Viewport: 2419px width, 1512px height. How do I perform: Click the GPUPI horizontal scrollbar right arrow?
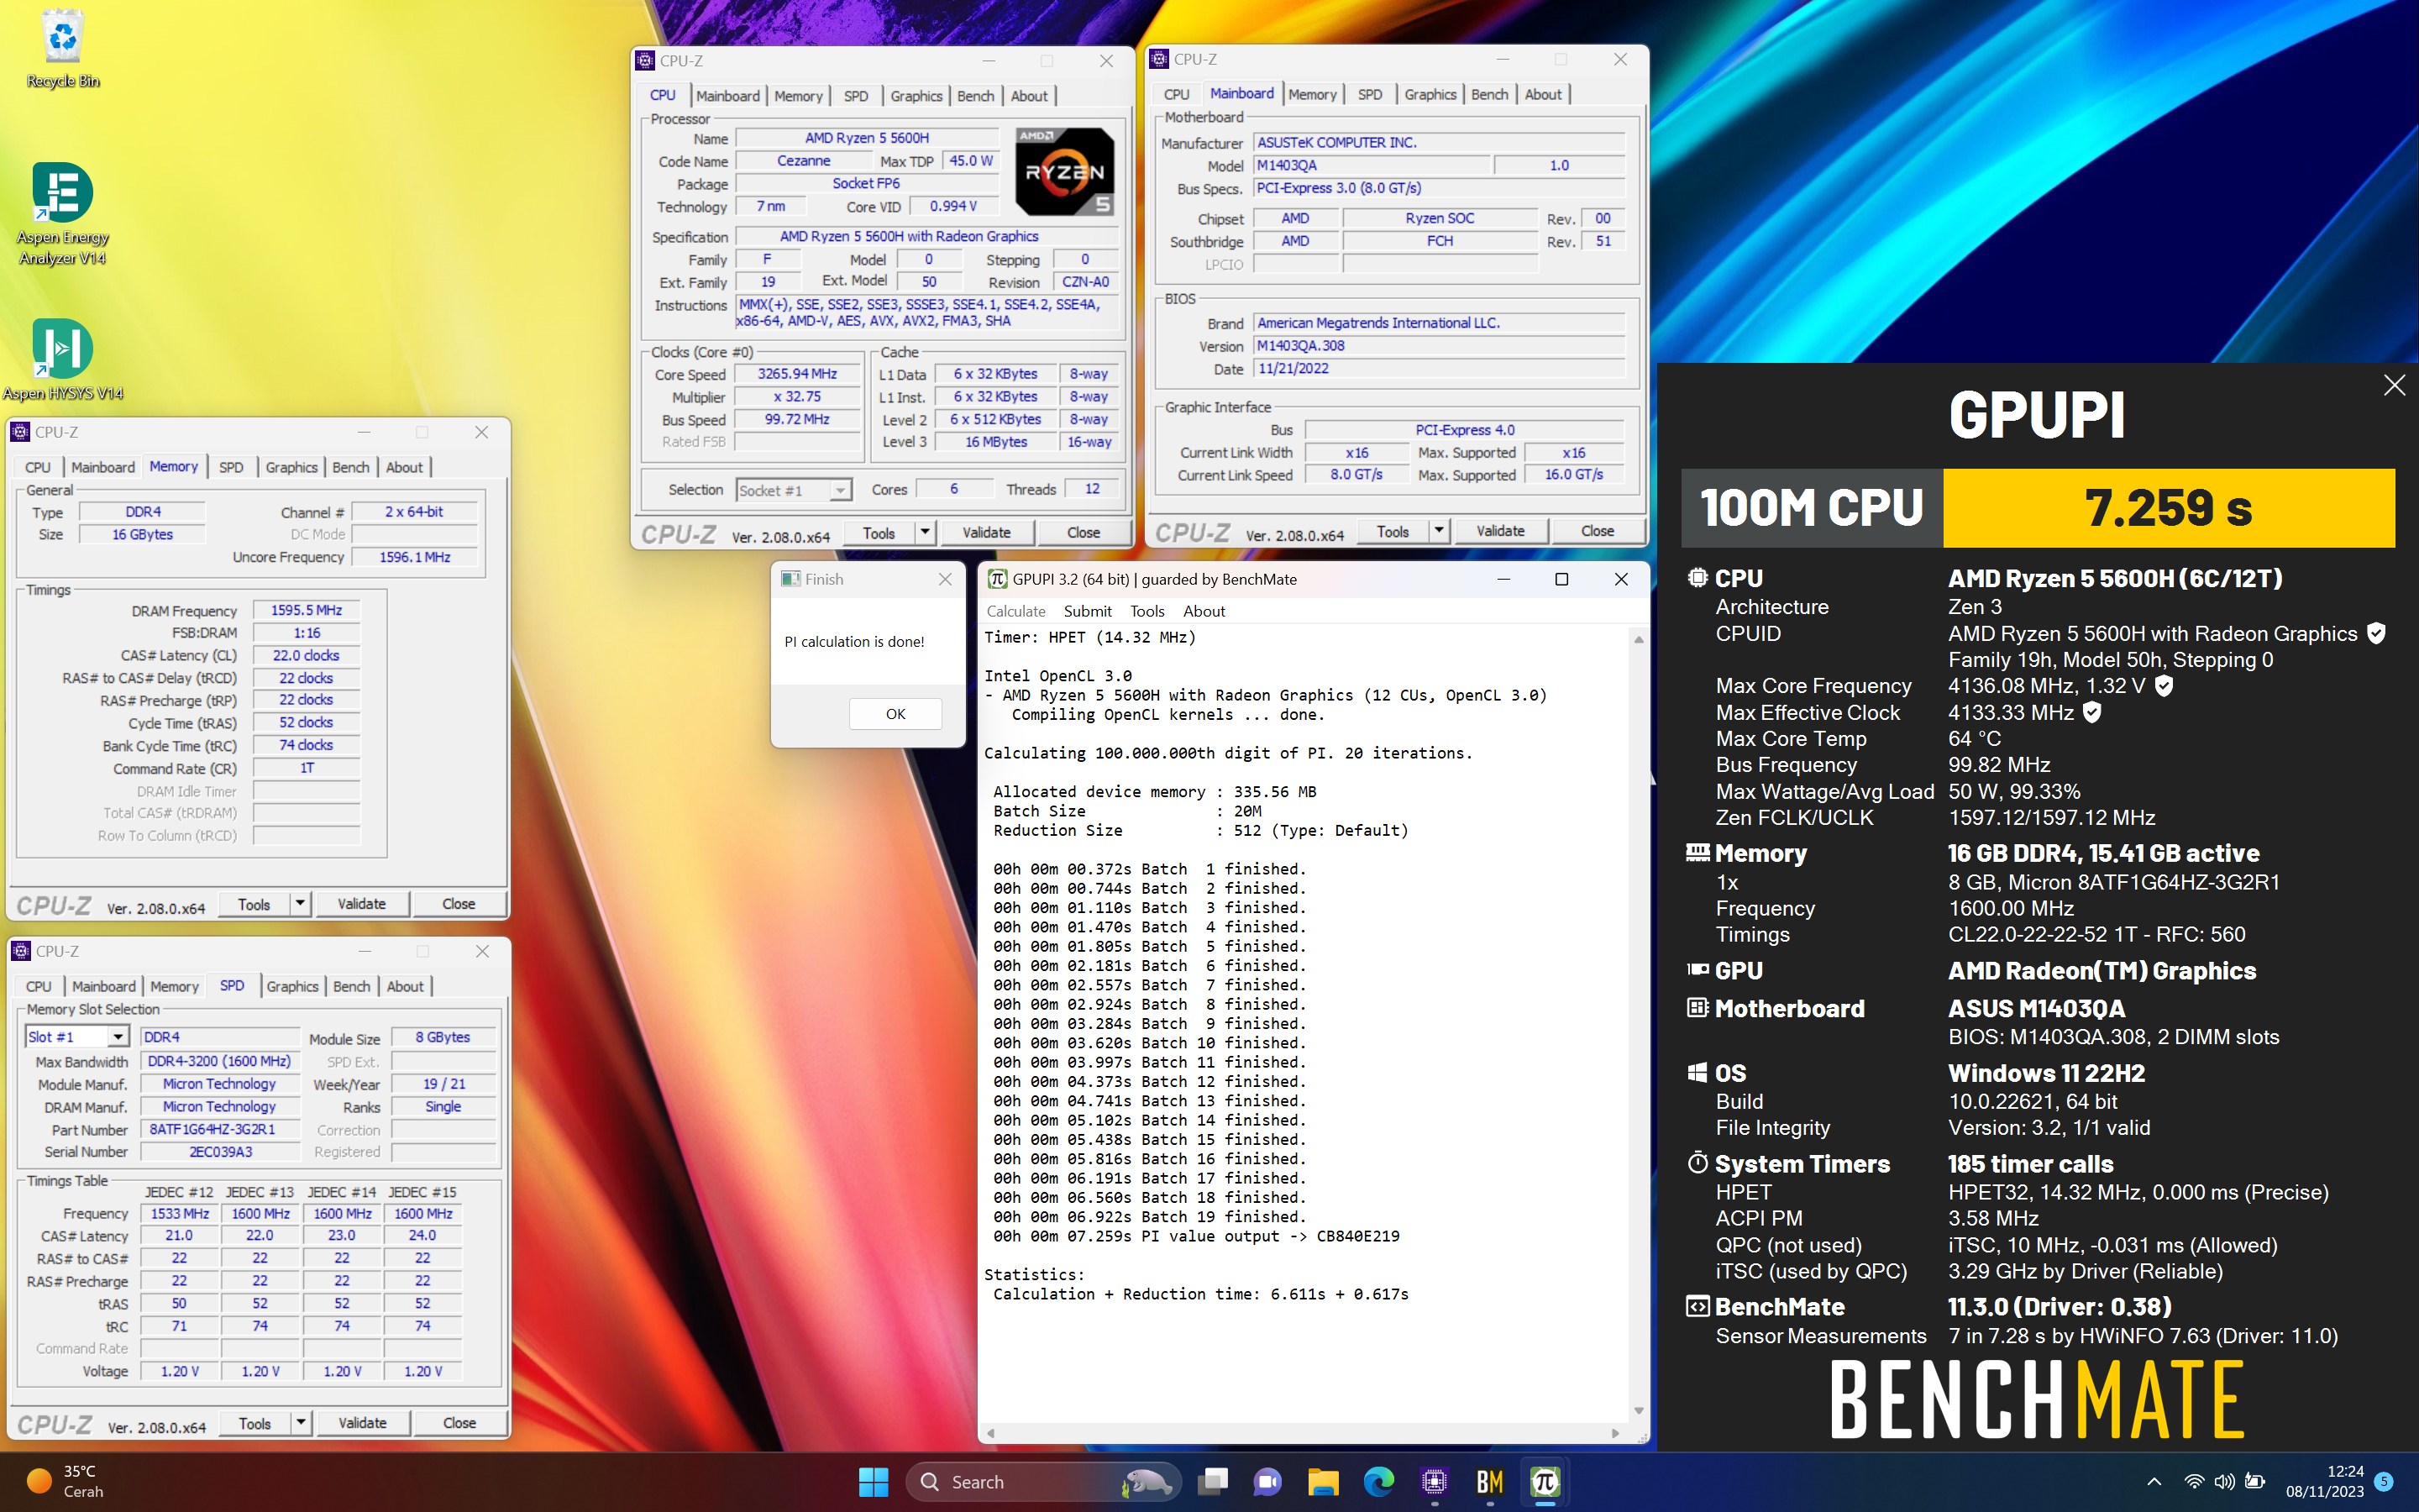pos(1615,1433)
